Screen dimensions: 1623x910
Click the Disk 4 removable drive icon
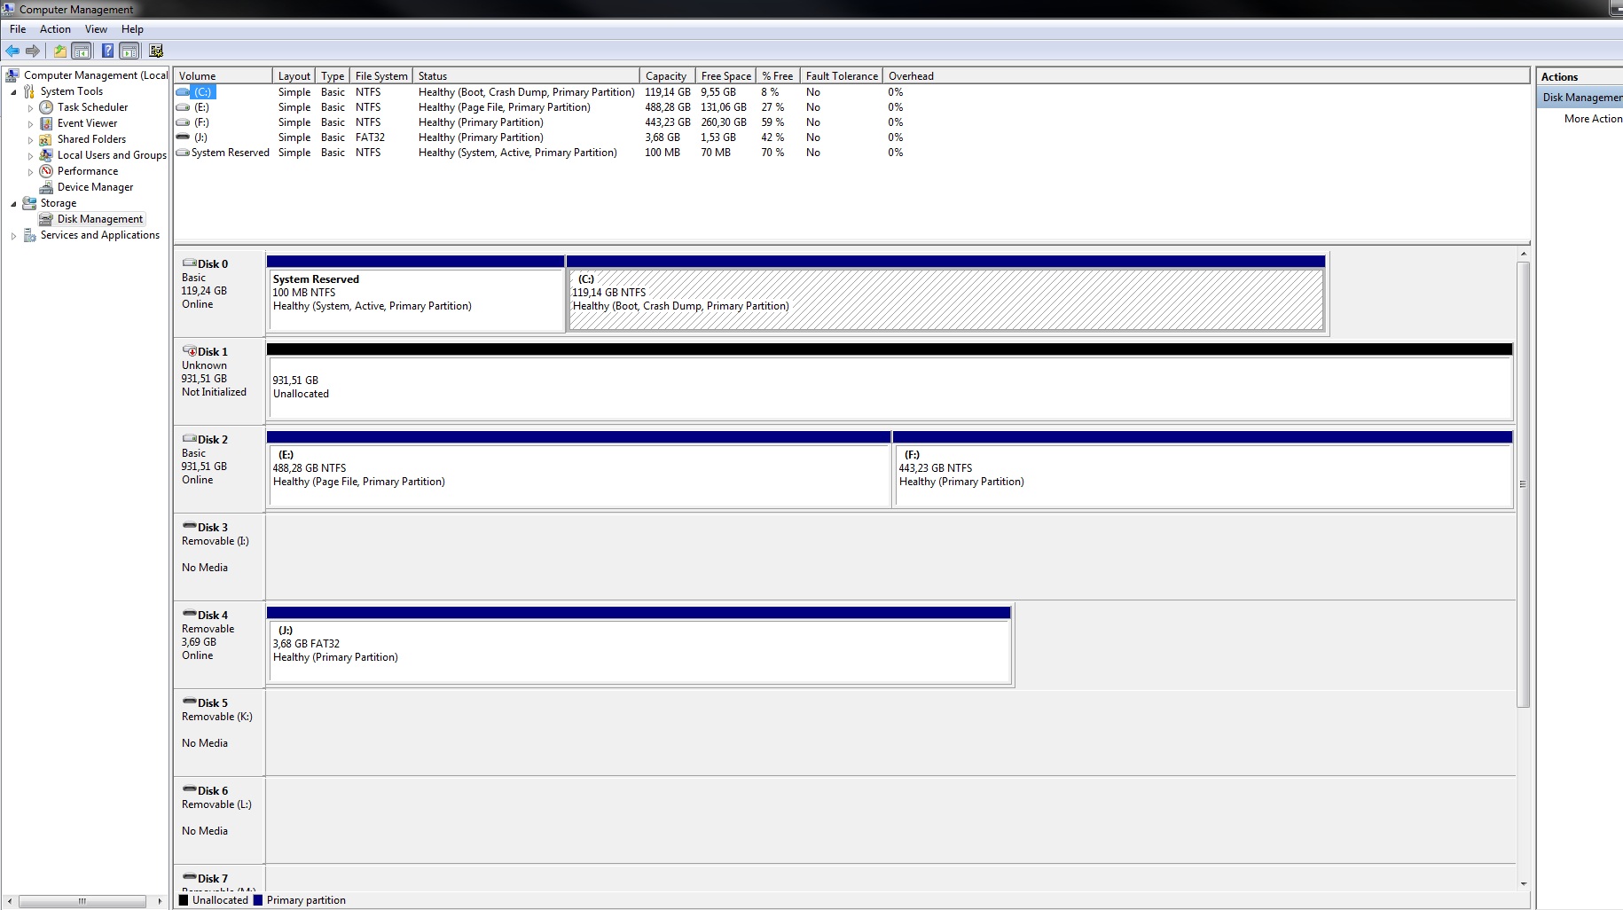point(189,614)
